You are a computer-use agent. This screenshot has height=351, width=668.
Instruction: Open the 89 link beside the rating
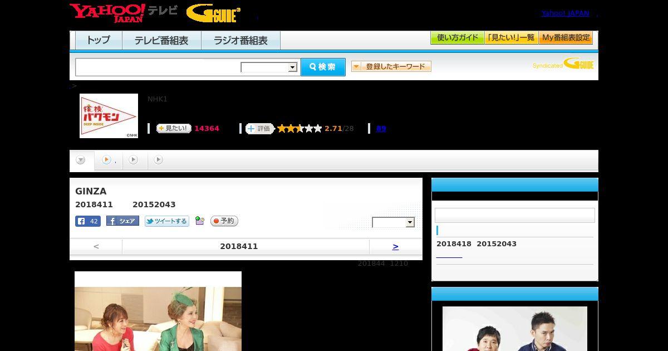381,129
